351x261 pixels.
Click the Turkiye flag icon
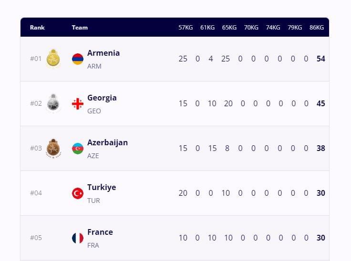(78, 193)
